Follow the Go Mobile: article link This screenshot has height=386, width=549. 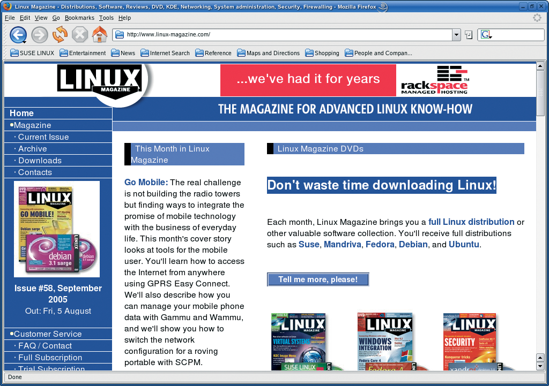[x=146, y=183]
